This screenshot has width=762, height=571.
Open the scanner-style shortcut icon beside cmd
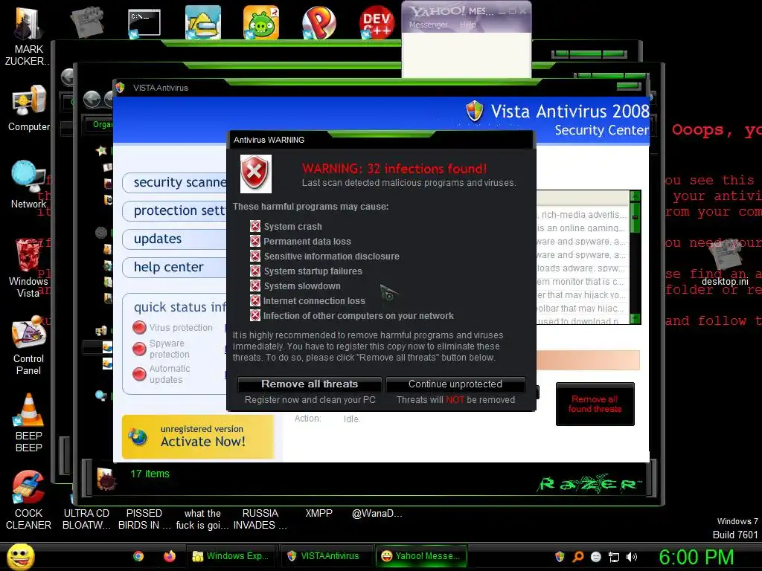point(202,22)
